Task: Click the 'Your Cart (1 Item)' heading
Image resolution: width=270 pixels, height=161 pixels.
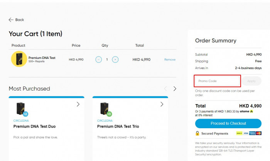Action: pyautogui.click(x=35, y=34)
